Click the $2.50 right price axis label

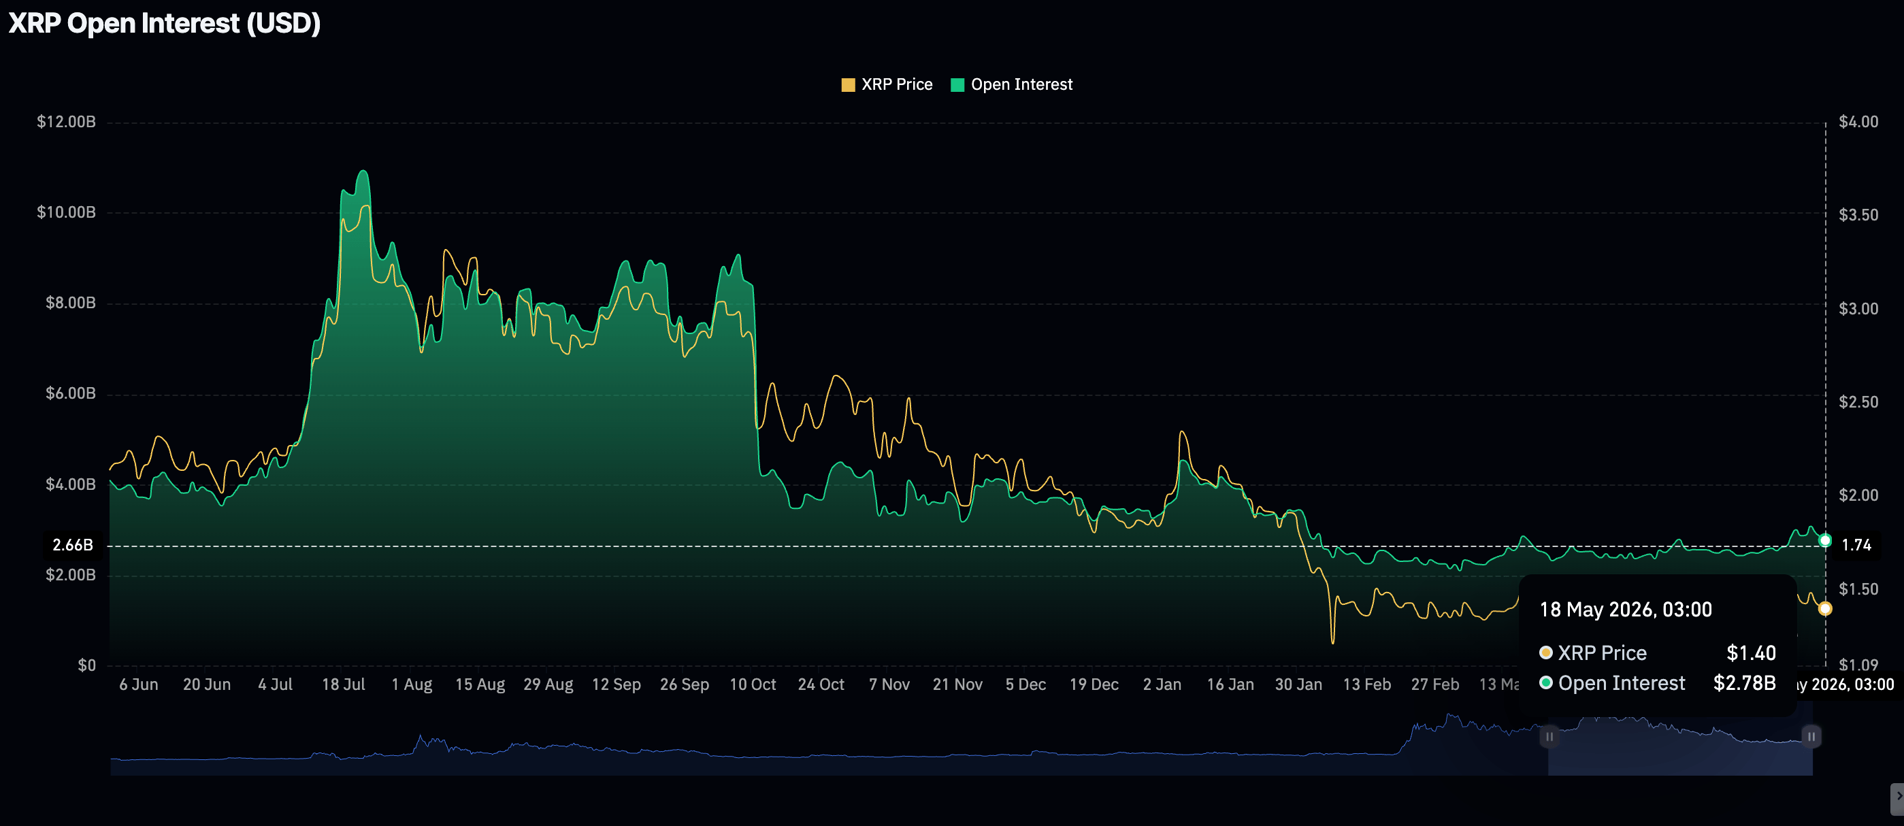tap(1858, 402)
